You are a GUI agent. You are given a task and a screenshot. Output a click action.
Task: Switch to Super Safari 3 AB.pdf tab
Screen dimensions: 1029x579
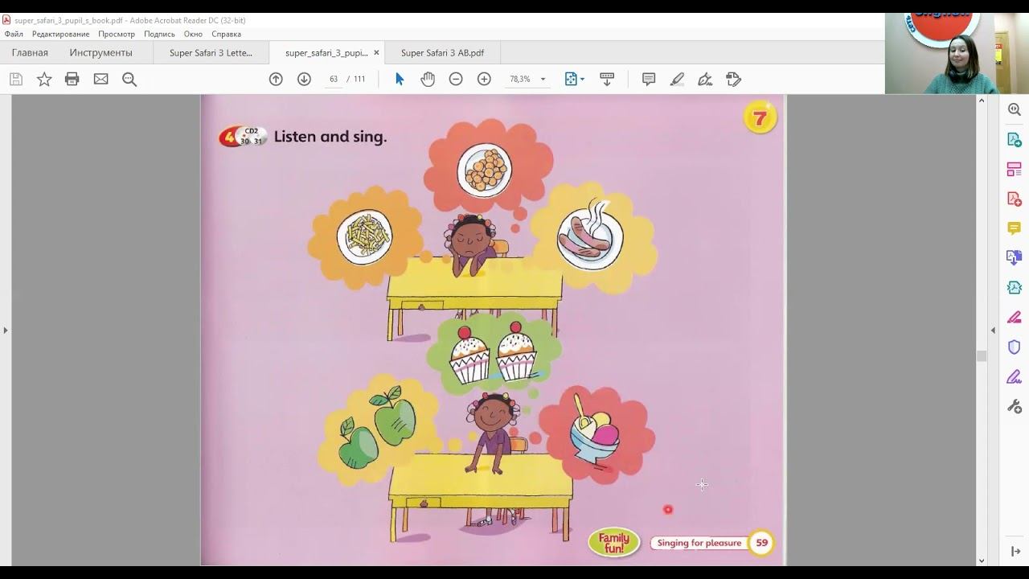(442, 53)
